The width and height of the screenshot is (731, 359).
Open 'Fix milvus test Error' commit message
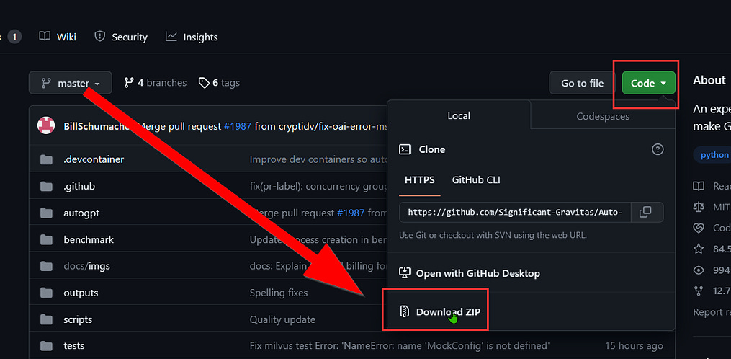[400, 347]
